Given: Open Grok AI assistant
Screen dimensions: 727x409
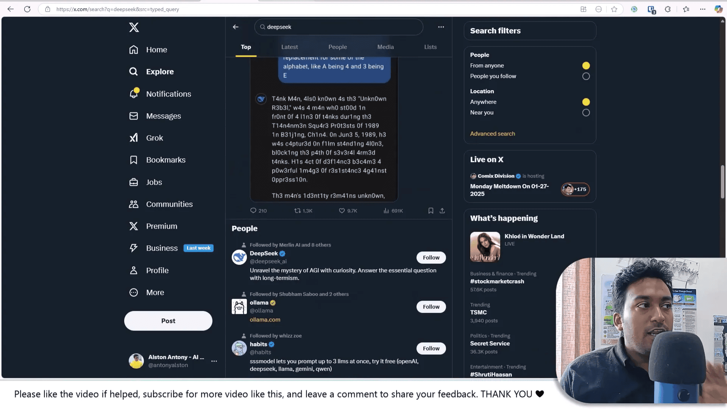Looking at the screenshot, I should (154, 137).
